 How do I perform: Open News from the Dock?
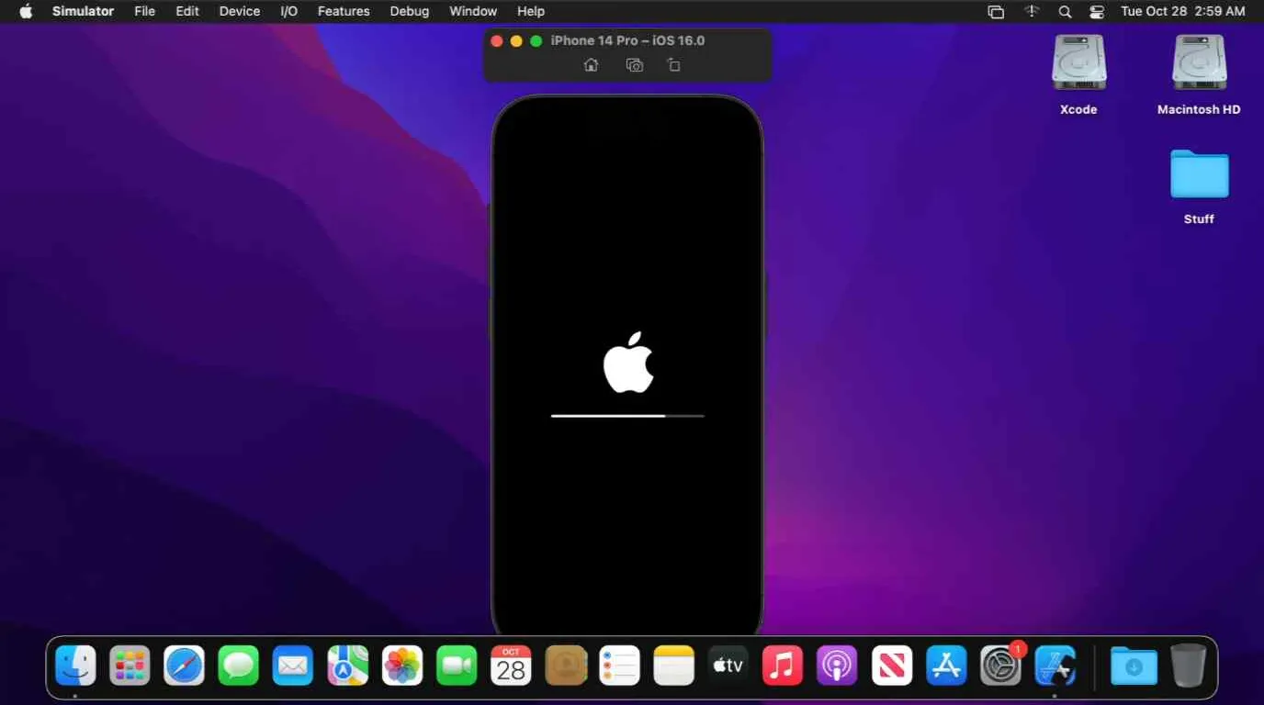(x=892, y=666)
